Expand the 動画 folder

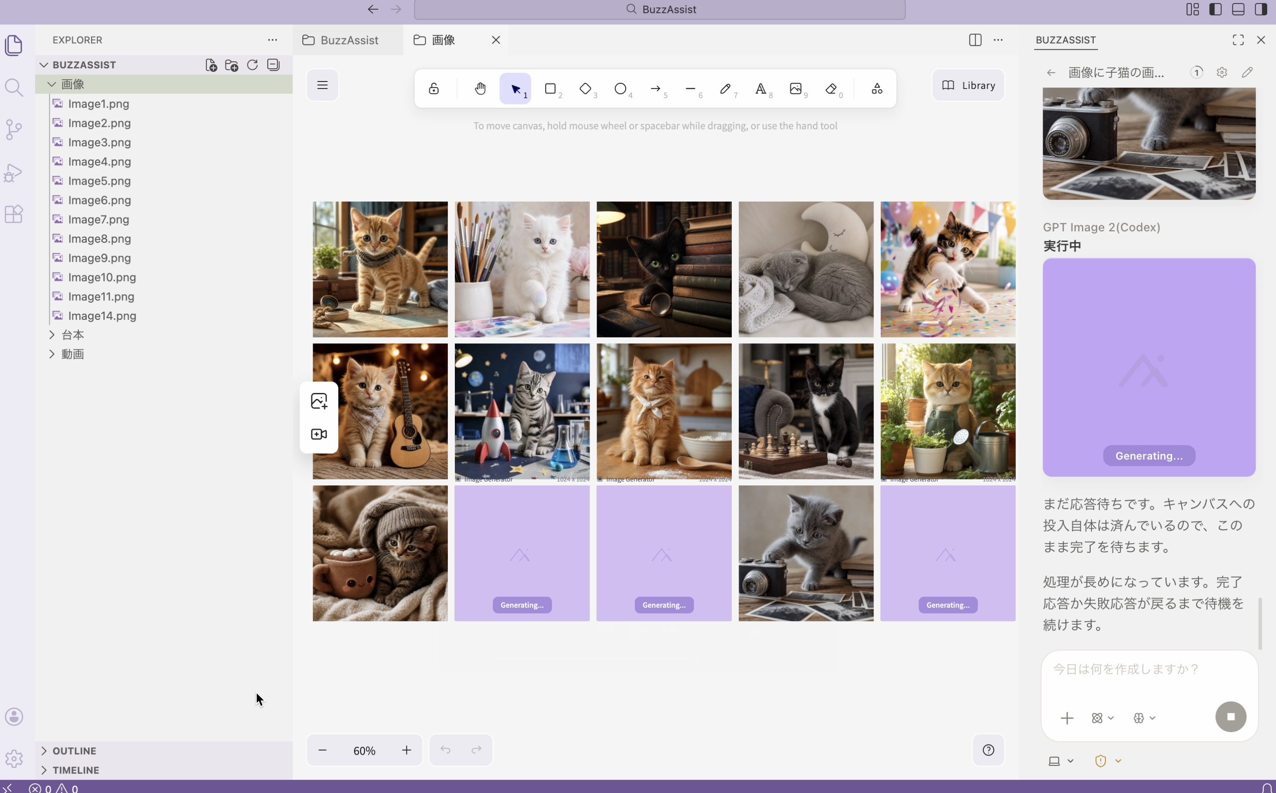(x=164, y=354)
